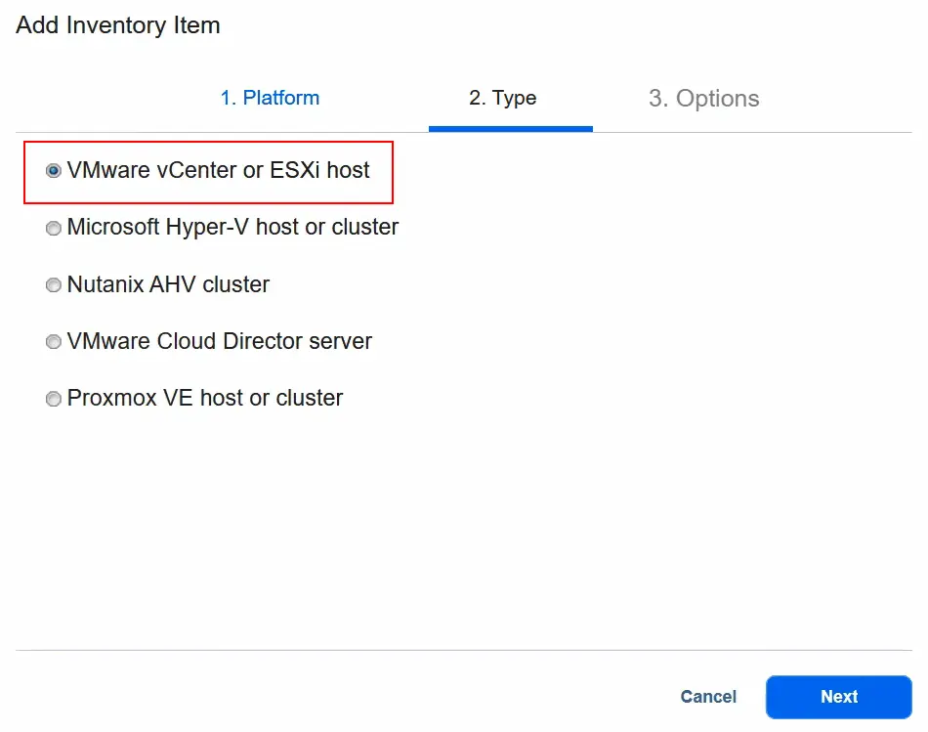Cancel the Add Inventory Item dialog
Viewport: 928px width, 732px height.
(708, 697)
